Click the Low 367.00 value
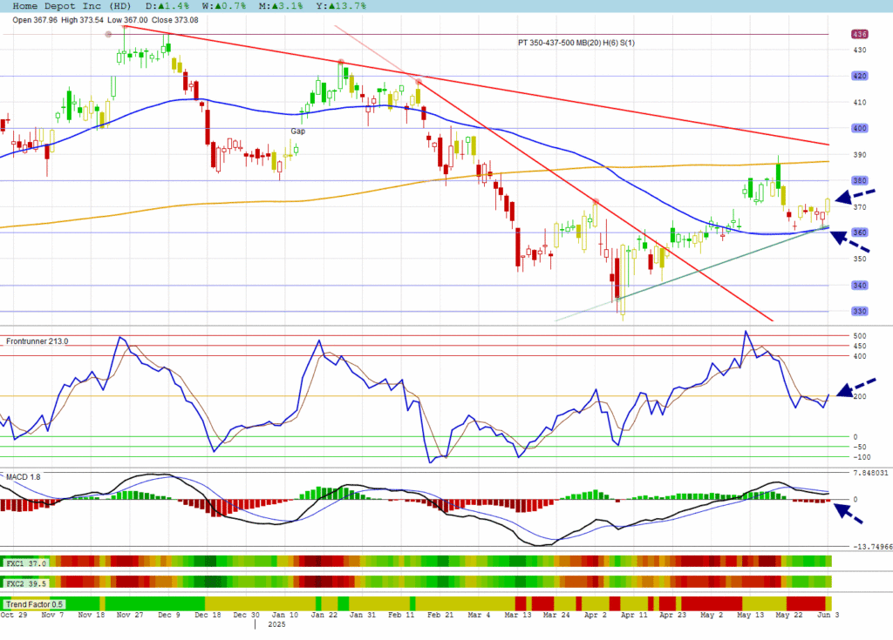 point(127,20)
